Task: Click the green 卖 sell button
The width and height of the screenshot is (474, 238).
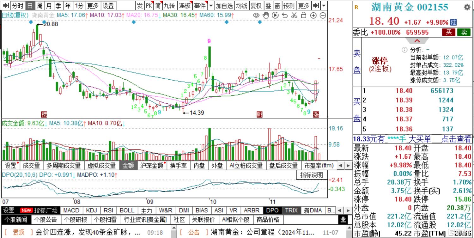Action: coord(464,32)
